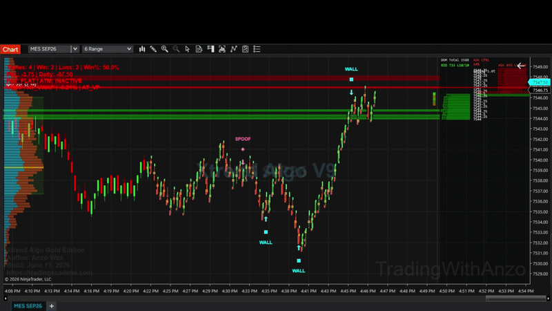Select the MES SEP26 bottom tab
This screenshot has height=311, width=552.
28,305
